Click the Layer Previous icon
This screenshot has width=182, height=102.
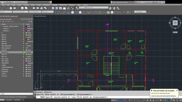[114, 8]
